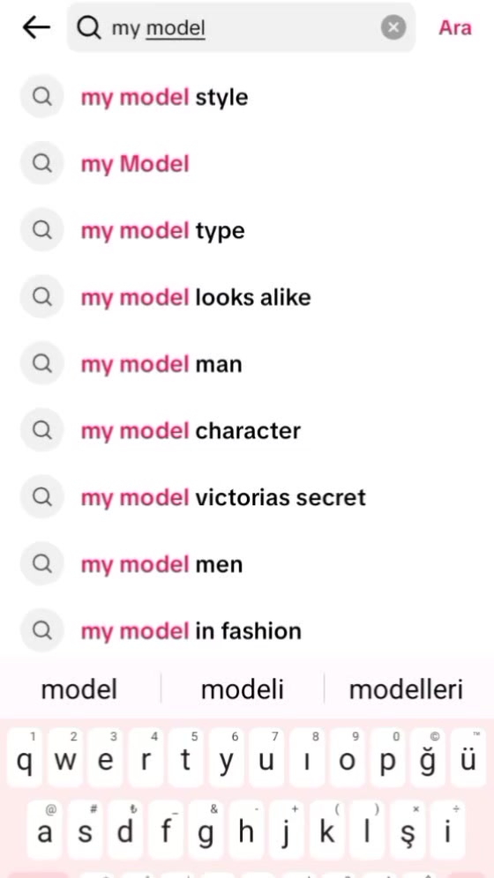
Task: Choose 'my model looks alike' suggestion
Action: (247, 297)
